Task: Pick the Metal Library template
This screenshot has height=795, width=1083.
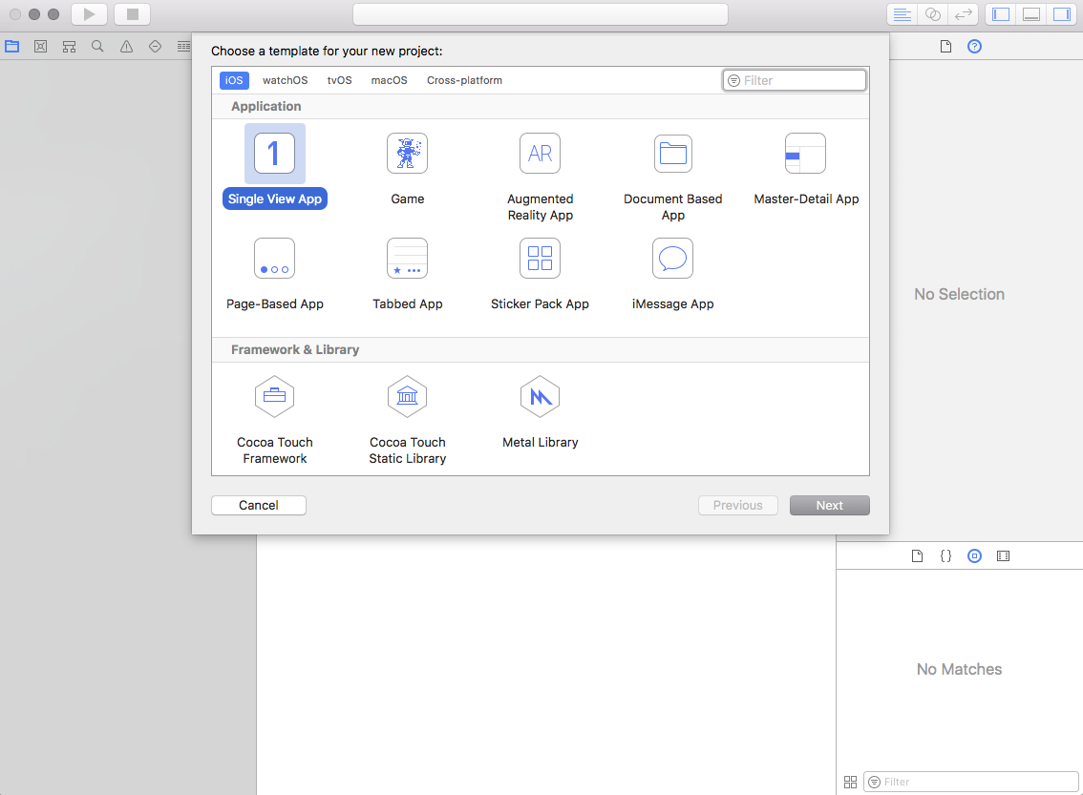Action: click(541, 412)
